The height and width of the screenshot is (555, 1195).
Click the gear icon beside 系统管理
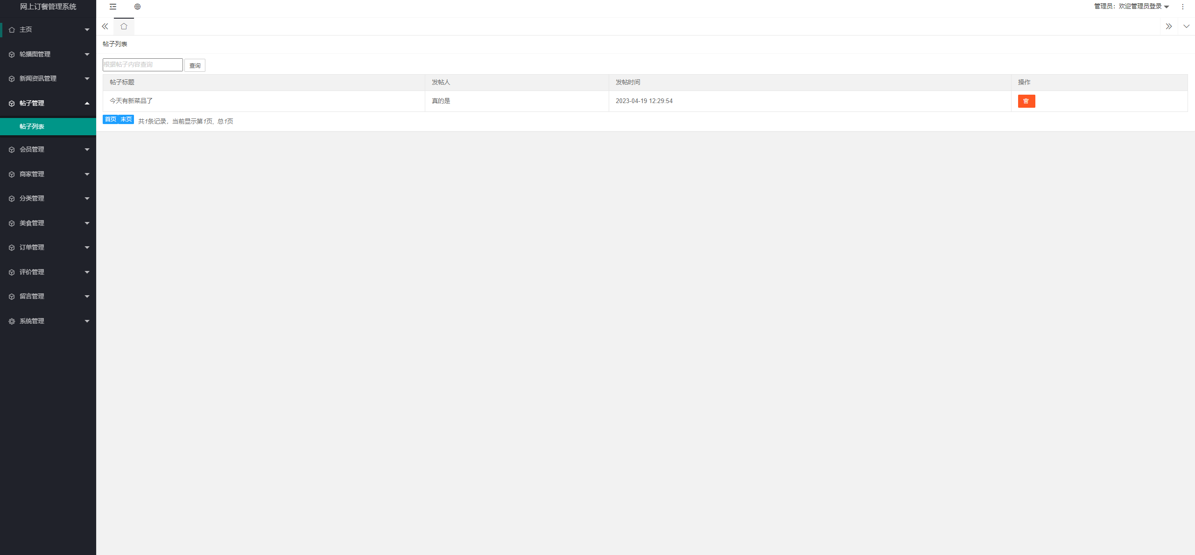(12, 321)
